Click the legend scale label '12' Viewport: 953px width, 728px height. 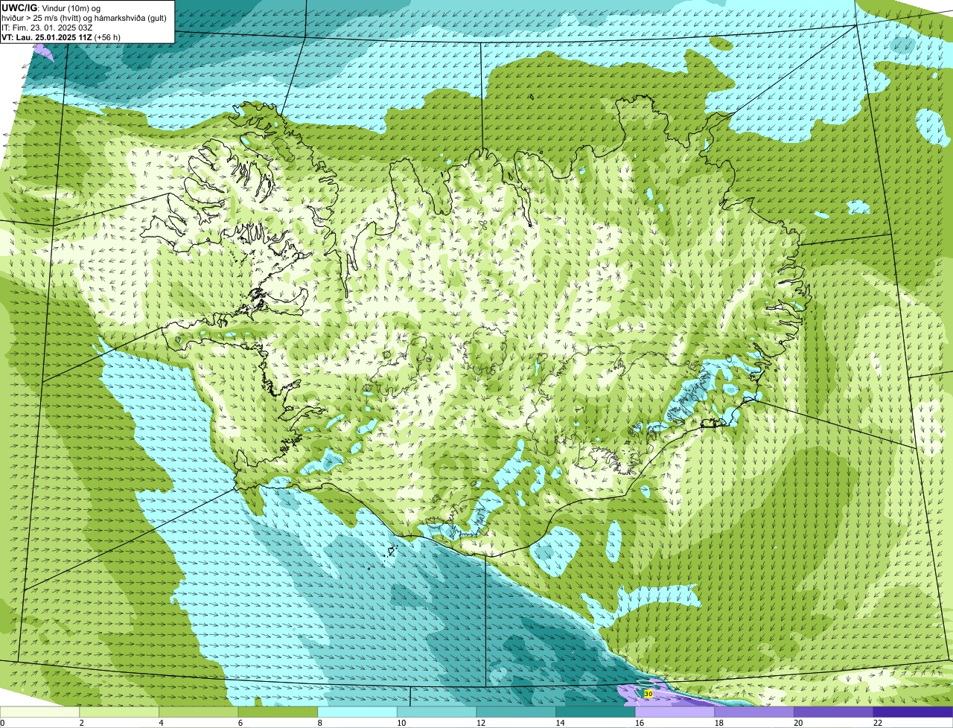point(480,723)
